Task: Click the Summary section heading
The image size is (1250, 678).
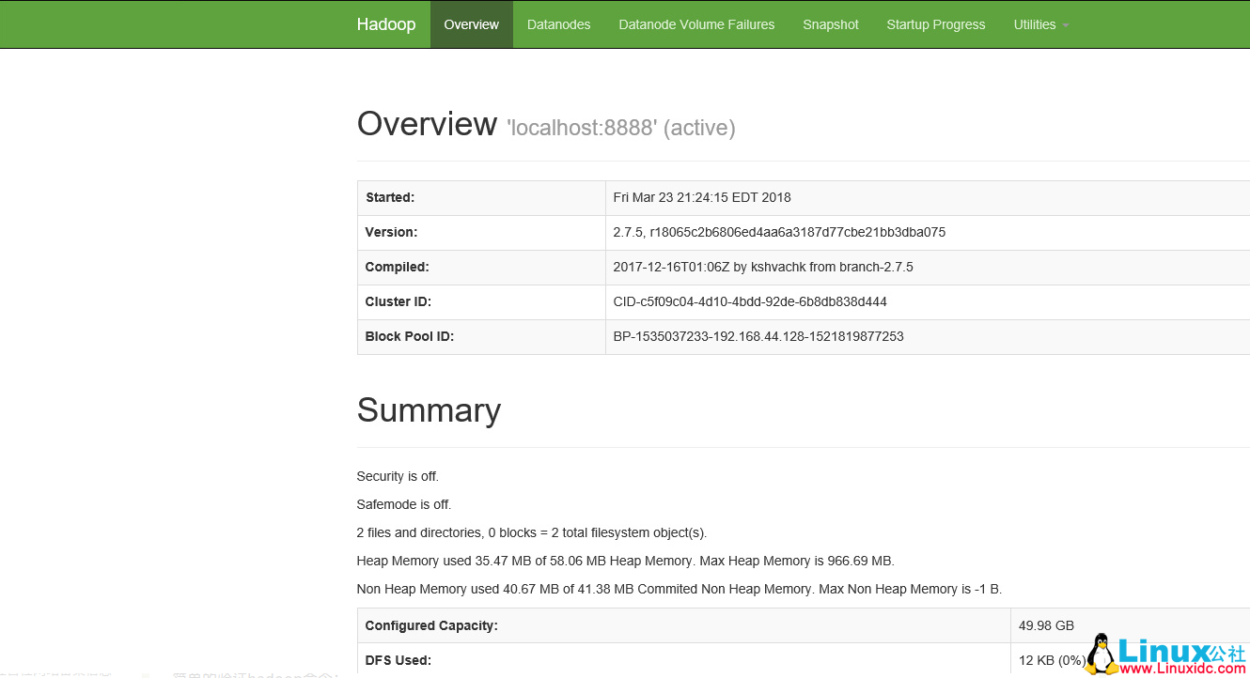Action: pos(429,410)
